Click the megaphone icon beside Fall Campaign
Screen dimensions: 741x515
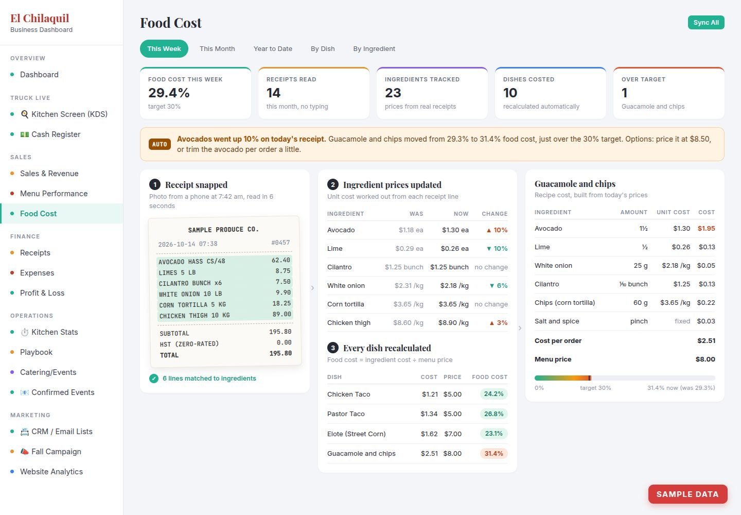coord(24,452)
